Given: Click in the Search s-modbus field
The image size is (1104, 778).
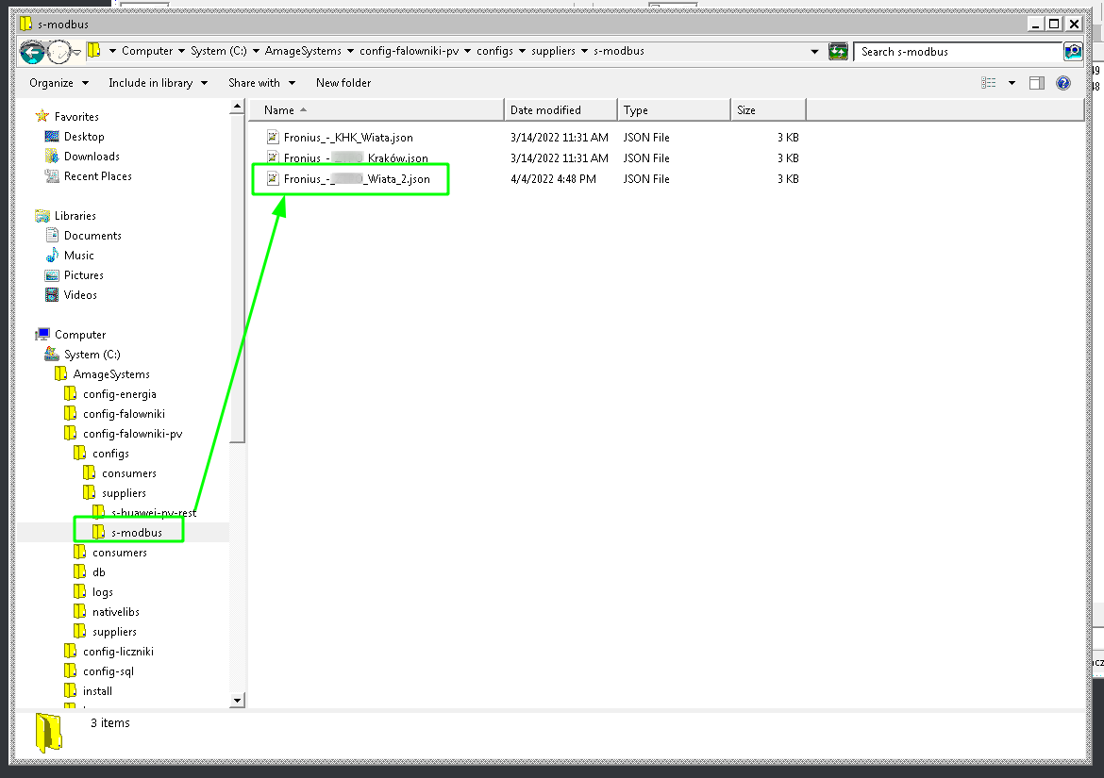Looking at the screenshot, I should (958, 52).
